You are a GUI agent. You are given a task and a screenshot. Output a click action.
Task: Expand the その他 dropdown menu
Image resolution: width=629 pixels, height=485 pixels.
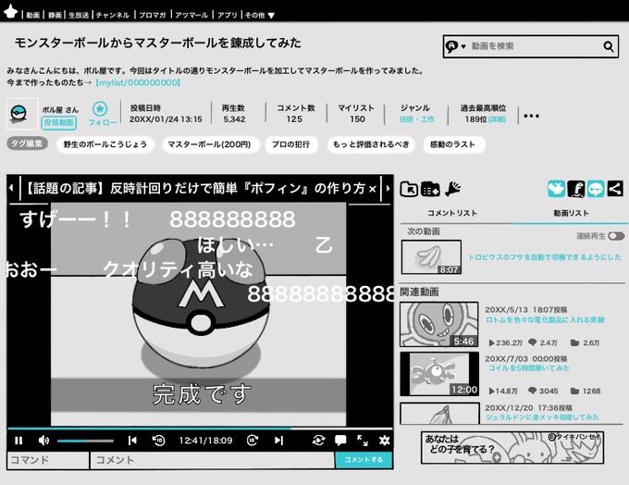260,15
